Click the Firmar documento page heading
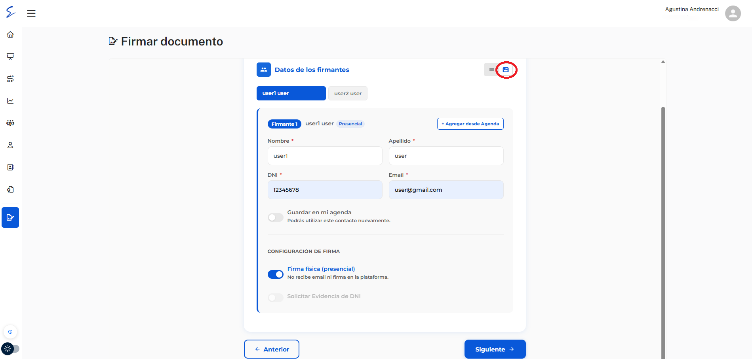The image size is (752, 359). (172, 42)
